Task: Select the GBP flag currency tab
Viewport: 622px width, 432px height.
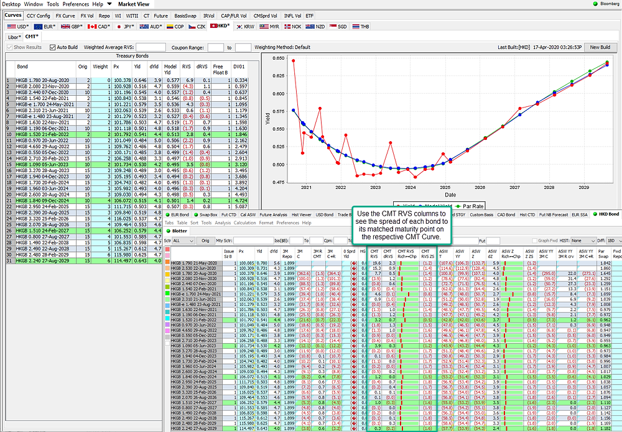Action: coord(72,27)
